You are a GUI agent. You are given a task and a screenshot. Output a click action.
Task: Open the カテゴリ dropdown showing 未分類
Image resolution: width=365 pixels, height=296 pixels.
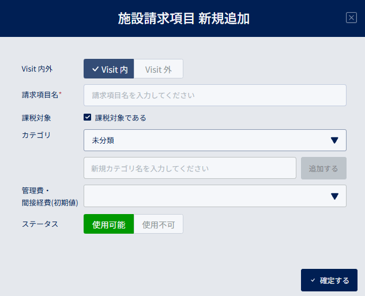tap(215, 140)
